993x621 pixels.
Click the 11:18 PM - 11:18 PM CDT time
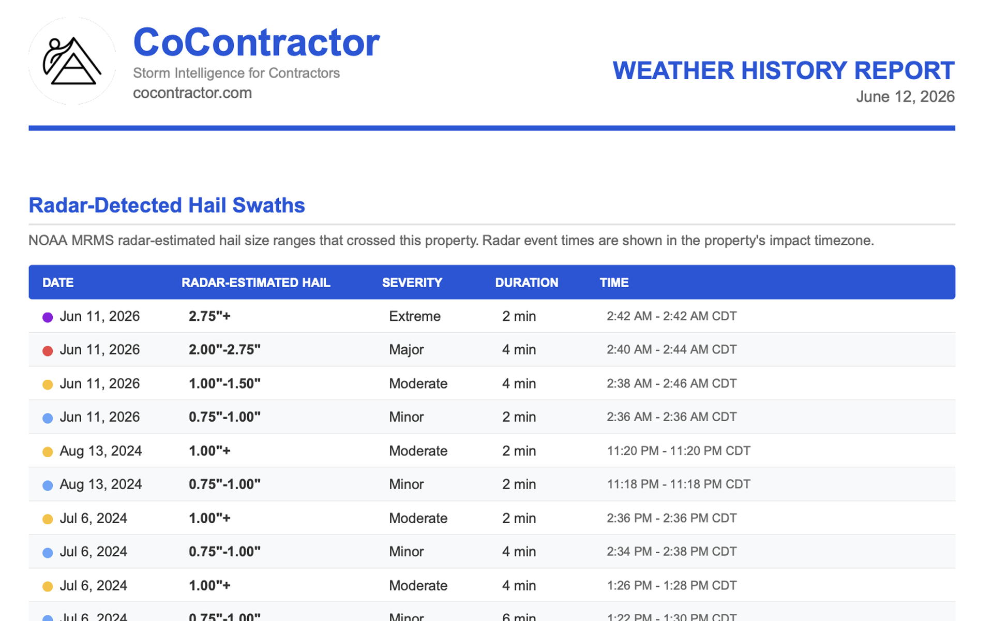pyautogui.click(x=679, y=484)
